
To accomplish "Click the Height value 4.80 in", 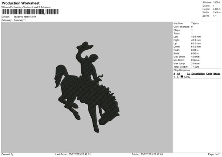I will coord(216,9).
